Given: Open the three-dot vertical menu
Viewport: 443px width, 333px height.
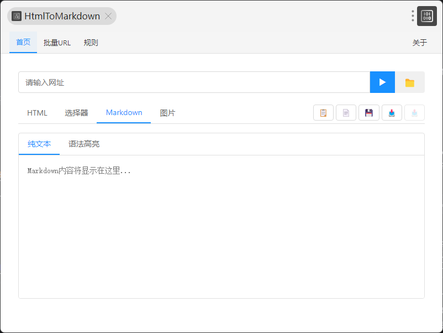Looking at the screenshot, I should tap(413, 16).
